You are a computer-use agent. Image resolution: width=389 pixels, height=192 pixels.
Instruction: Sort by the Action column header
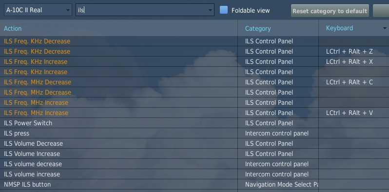(x=13, y=29)
